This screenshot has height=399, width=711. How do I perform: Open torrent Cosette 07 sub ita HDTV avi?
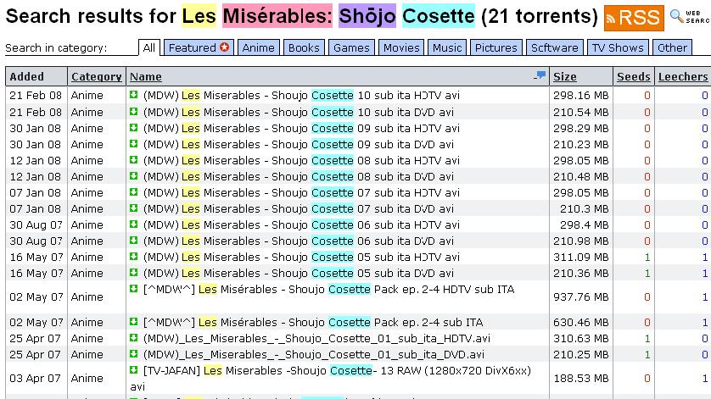tap(301, 192)
